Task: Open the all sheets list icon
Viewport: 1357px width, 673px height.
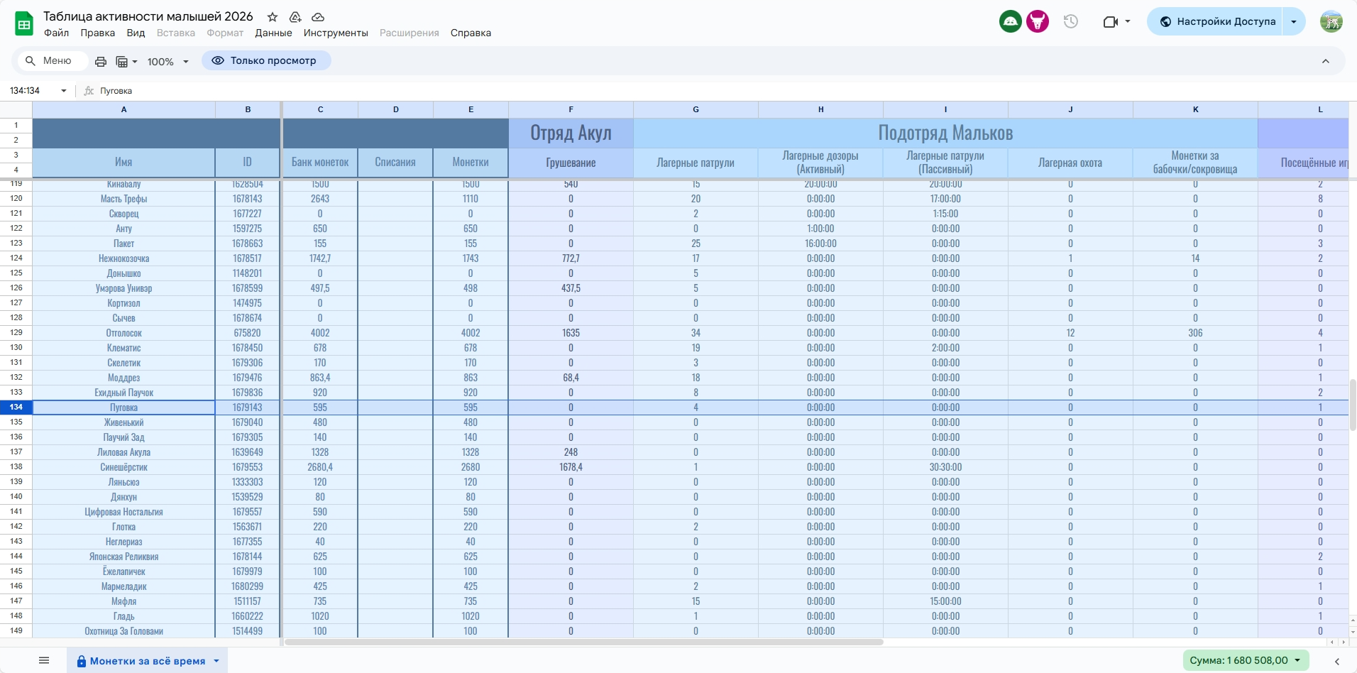Action: 44,661
